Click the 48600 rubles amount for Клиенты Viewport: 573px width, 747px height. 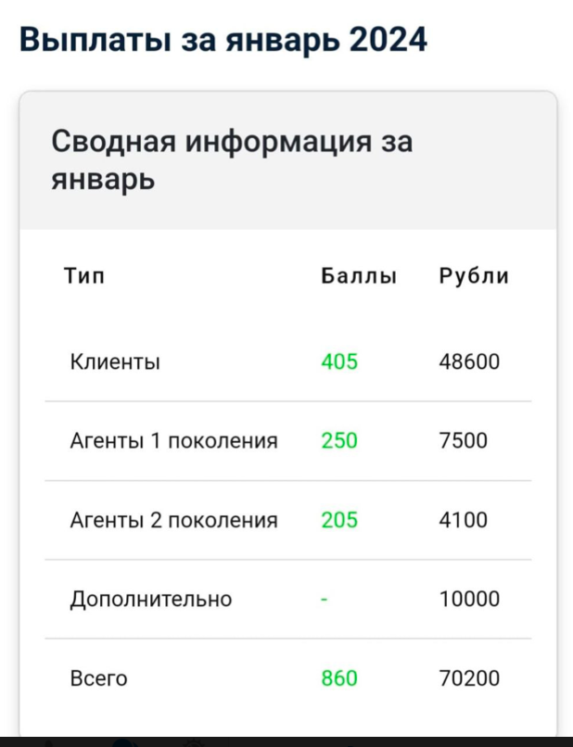click(x=470, y=361)
